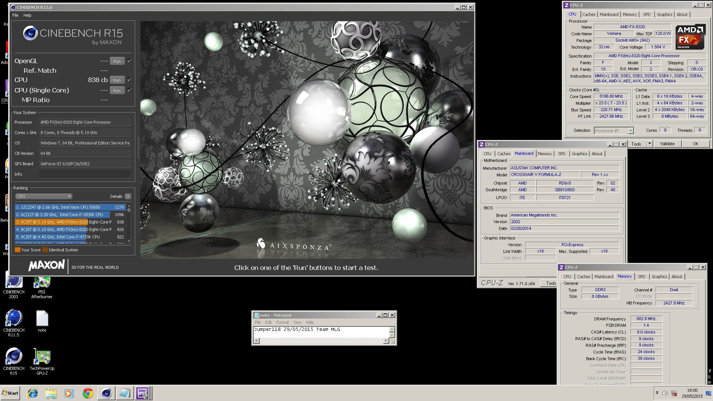Click OK button in CPU-Z CPU window
The image size is (713, 401).
pos(696,144)
